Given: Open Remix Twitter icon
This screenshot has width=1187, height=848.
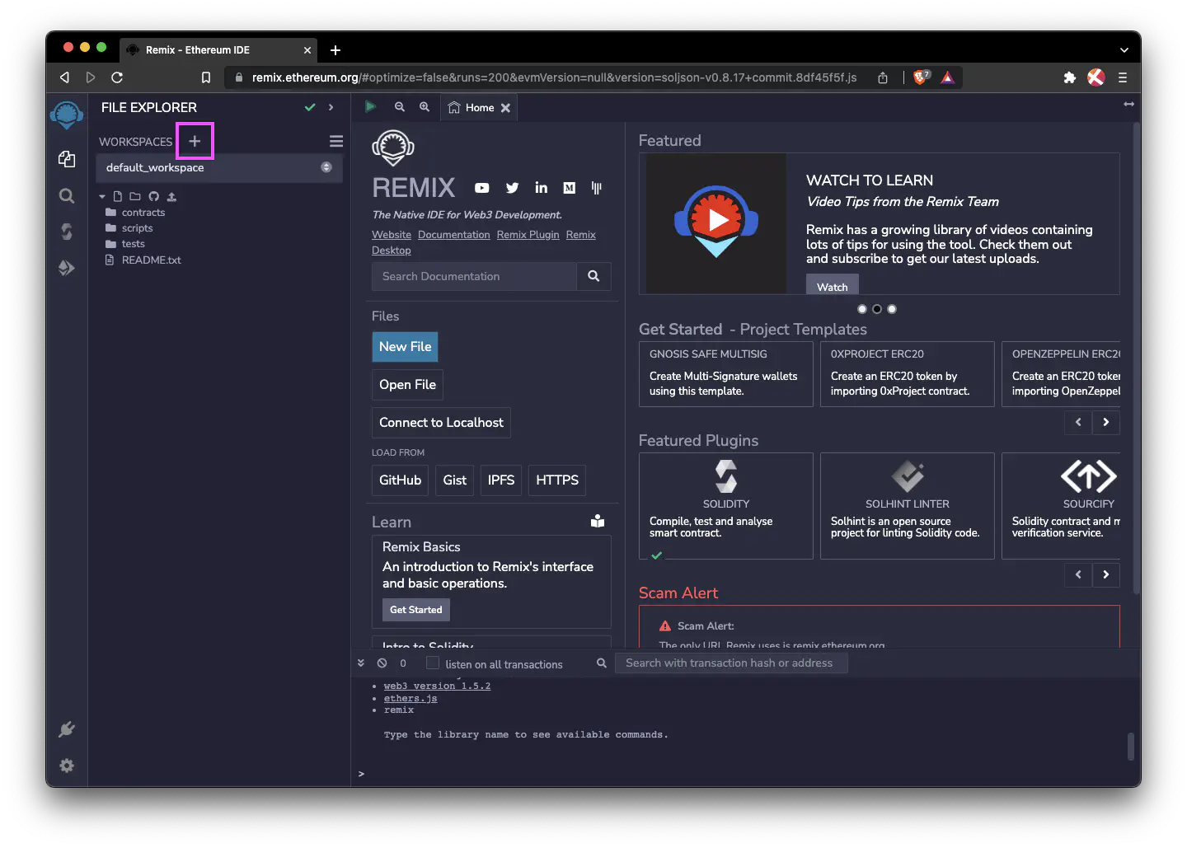Looking at the screenshot, I should tap(512, 188).
